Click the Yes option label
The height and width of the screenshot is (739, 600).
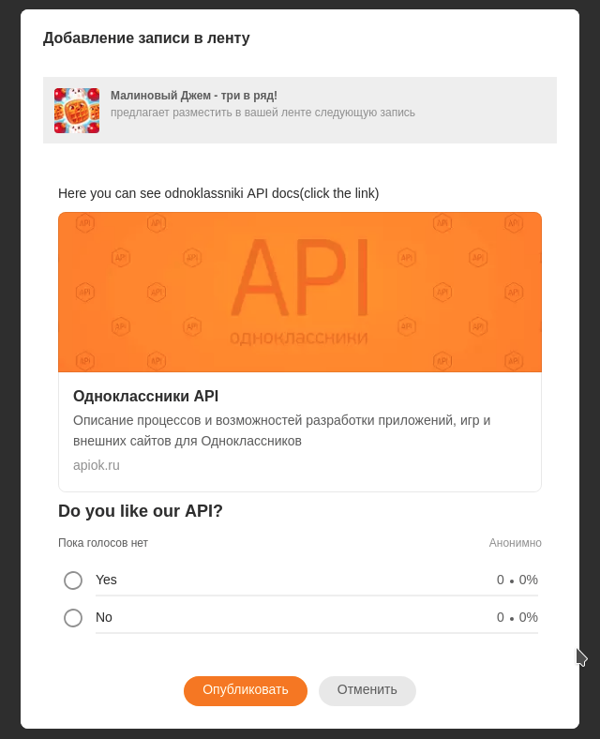click(x=106, y=580)
